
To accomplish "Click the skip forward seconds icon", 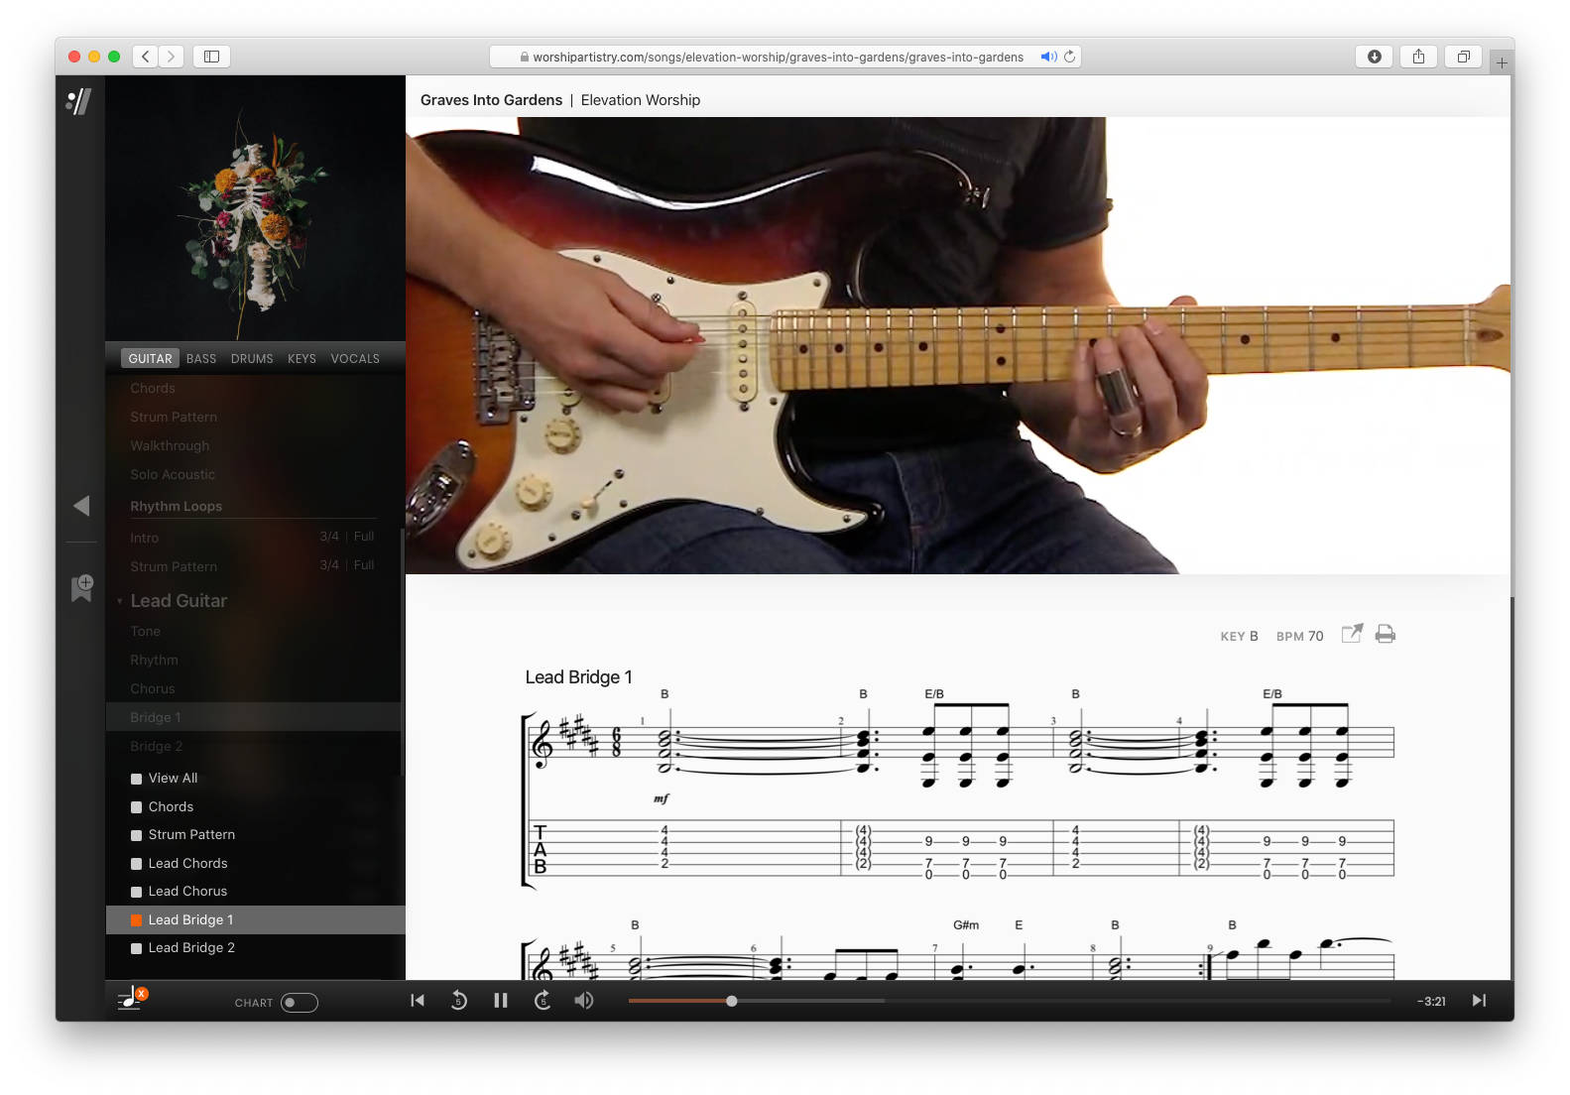I will tap(543, 1001).
